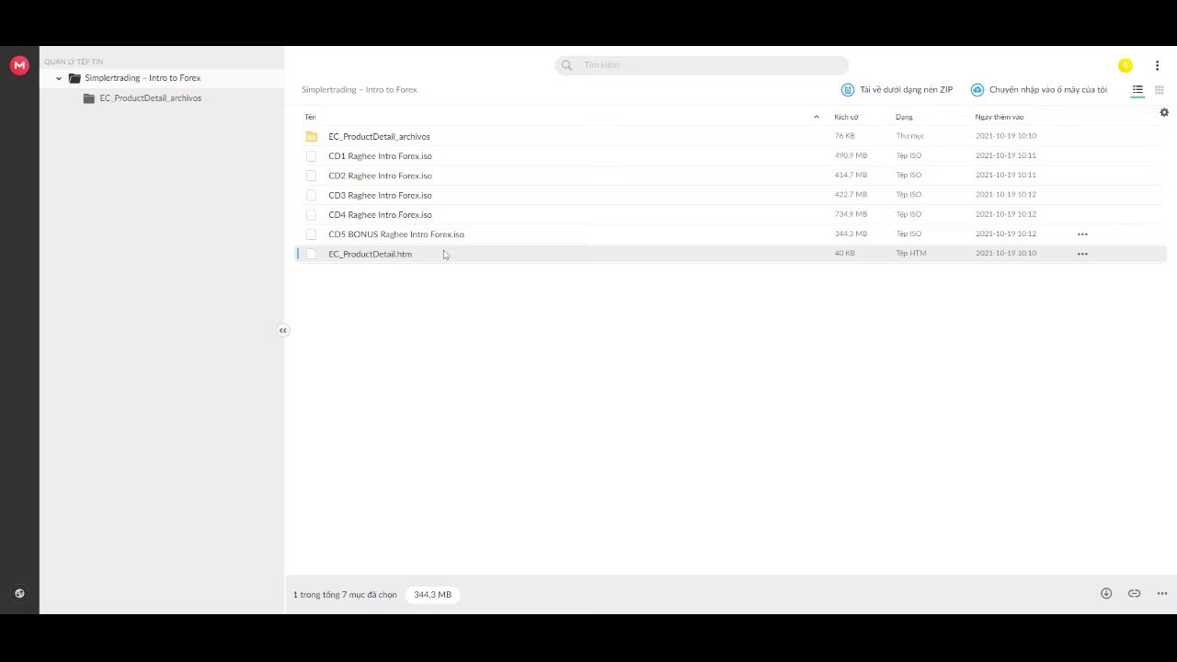
Task: Click the 734,9 MB size cell
Action: click(x=851, y=214)
